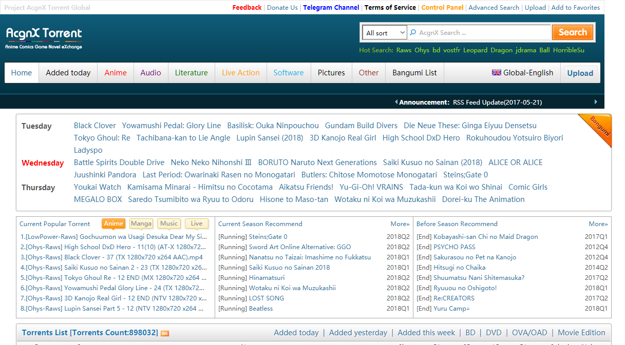
Task: Open BORUTO Naruto Next Generations
Action: 317,163
